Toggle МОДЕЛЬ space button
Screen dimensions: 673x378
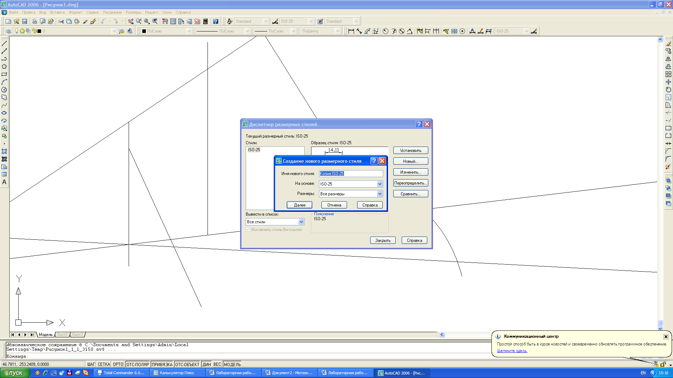[232, 364]
